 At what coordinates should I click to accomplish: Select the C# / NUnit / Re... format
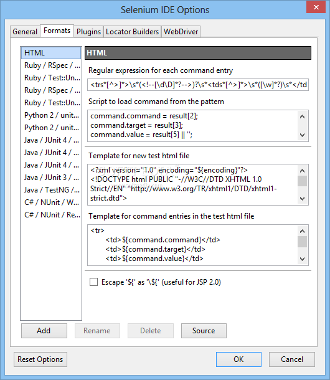(x=51, y=215)
